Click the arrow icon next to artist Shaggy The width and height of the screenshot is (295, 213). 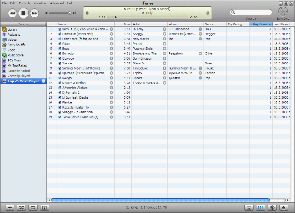coord(164,34)
